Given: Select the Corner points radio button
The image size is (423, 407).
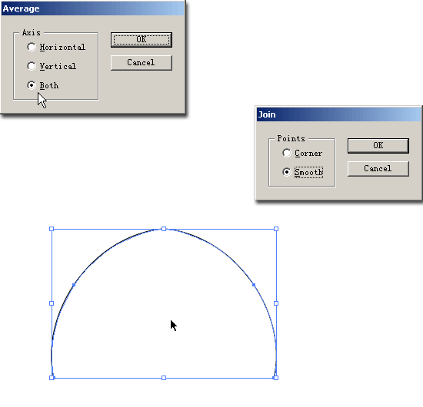Looking at the screenshot, I should [x=287, y=153].
